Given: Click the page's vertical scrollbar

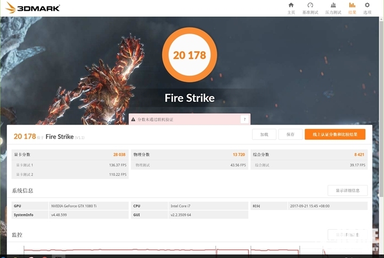Looking at the screenshot, I should (381, 133).
